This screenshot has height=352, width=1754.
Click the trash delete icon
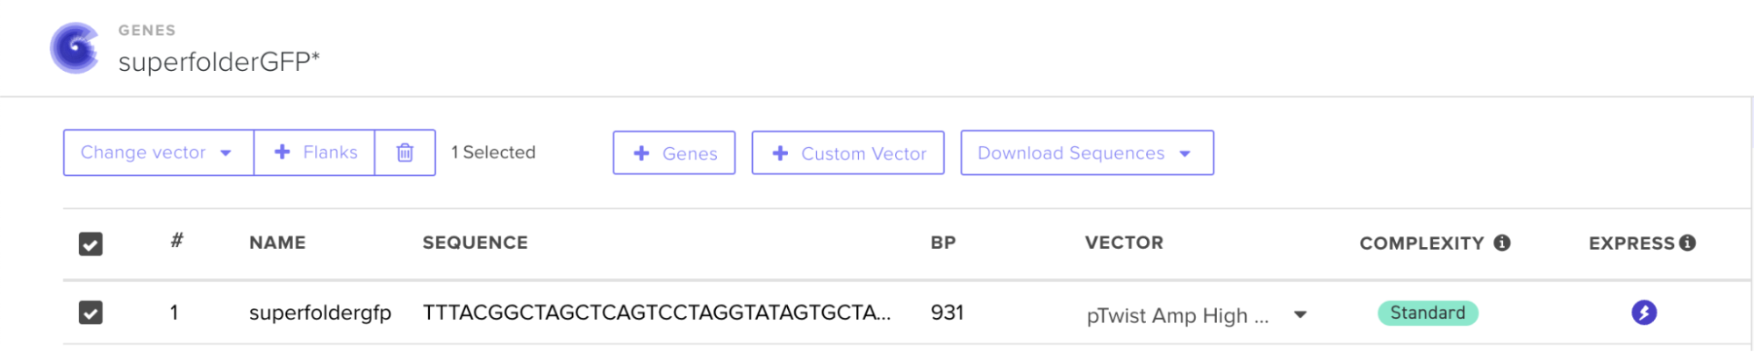click(x=404, y=152)
